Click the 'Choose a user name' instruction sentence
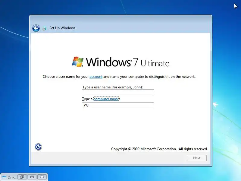Image resolution: width=241 pixels, height=181 pixels. [x=119, y=77]
